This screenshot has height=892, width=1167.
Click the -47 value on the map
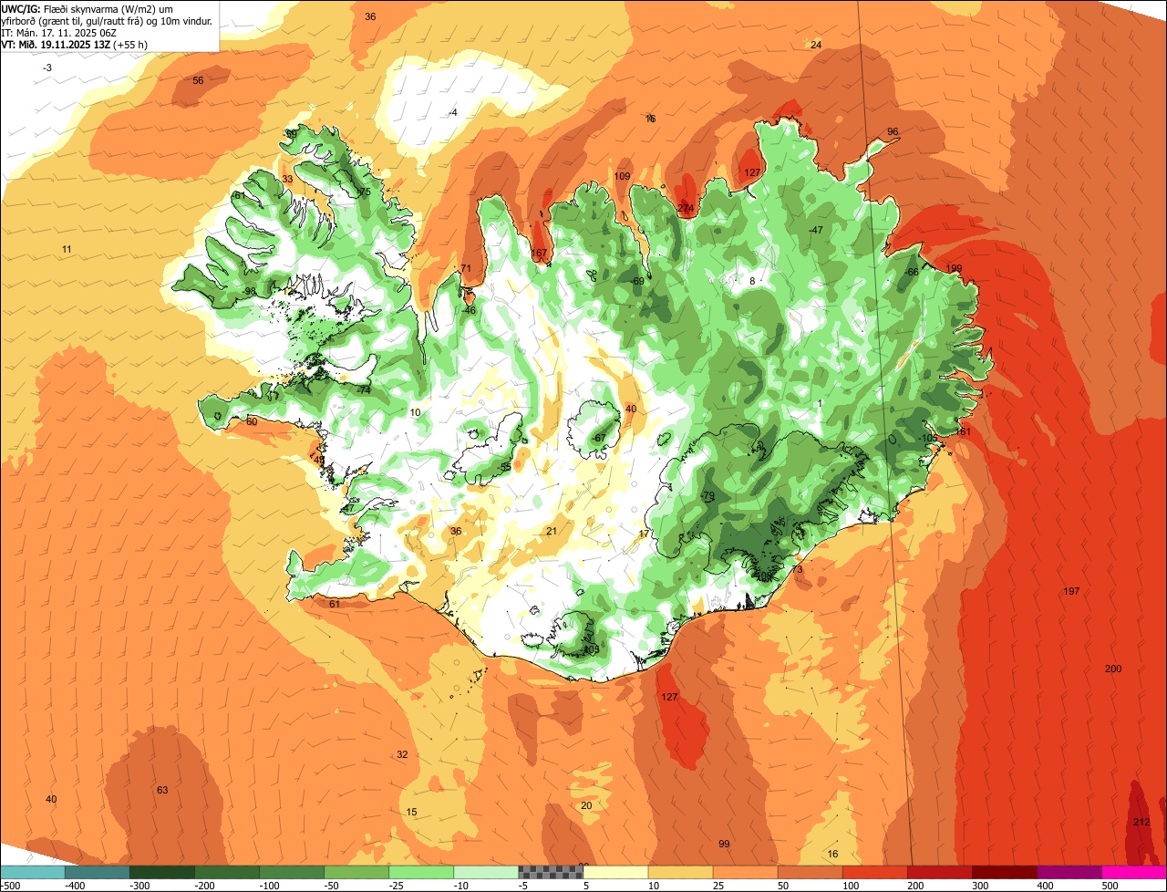815,230
